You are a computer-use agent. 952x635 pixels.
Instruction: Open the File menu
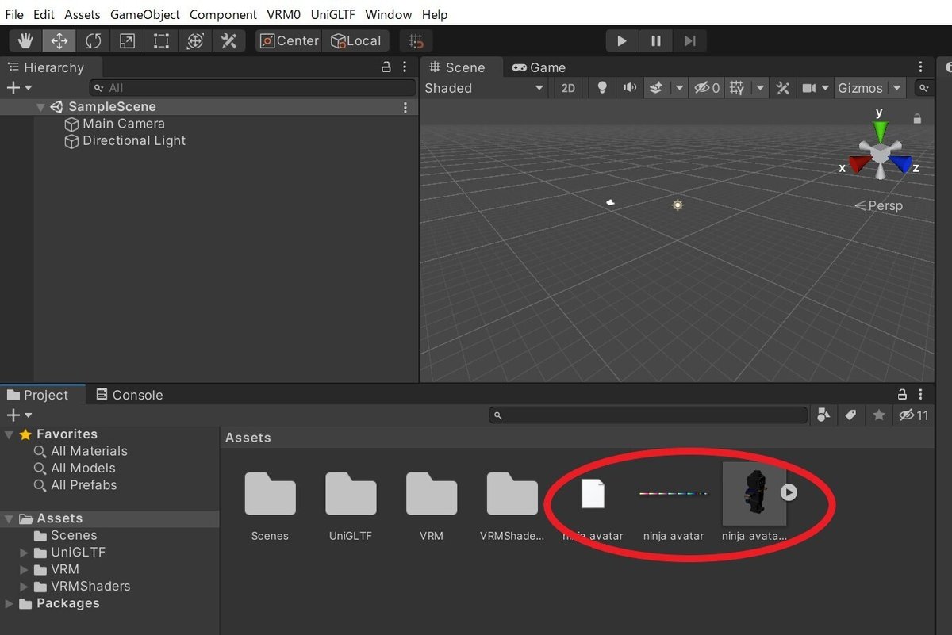click(x=14, y=14)
